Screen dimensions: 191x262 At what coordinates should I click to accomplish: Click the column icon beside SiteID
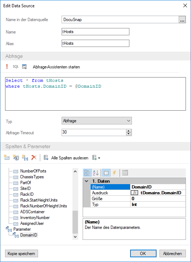pyautogui.click(x=16, y=189)
